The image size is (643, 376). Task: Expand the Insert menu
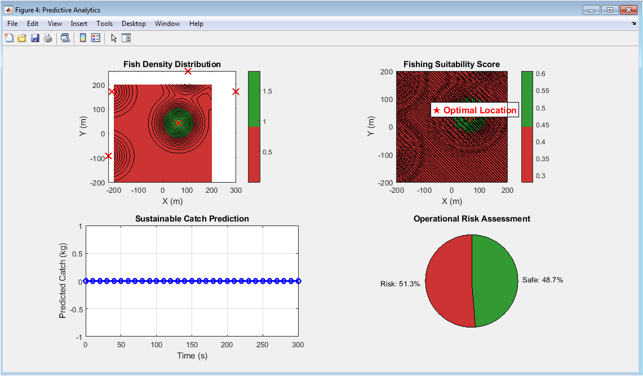coord(79,24)
